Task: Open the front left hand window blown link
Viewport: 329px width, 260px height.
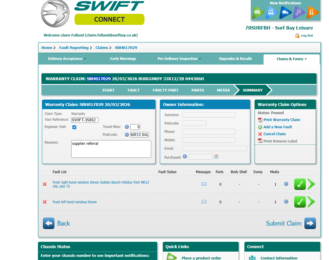Action: tap(75, 202)
